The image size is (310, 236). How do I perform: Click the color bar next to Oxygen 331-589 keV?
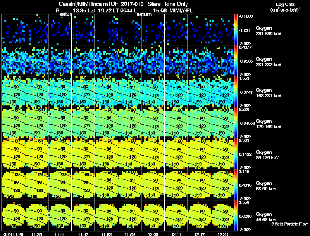236,30
